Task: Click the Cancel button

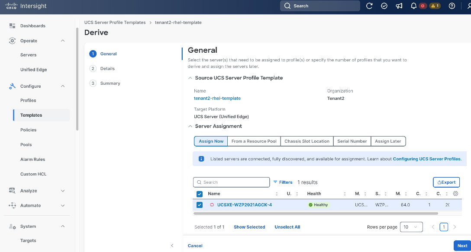Action: click(195, 246)
